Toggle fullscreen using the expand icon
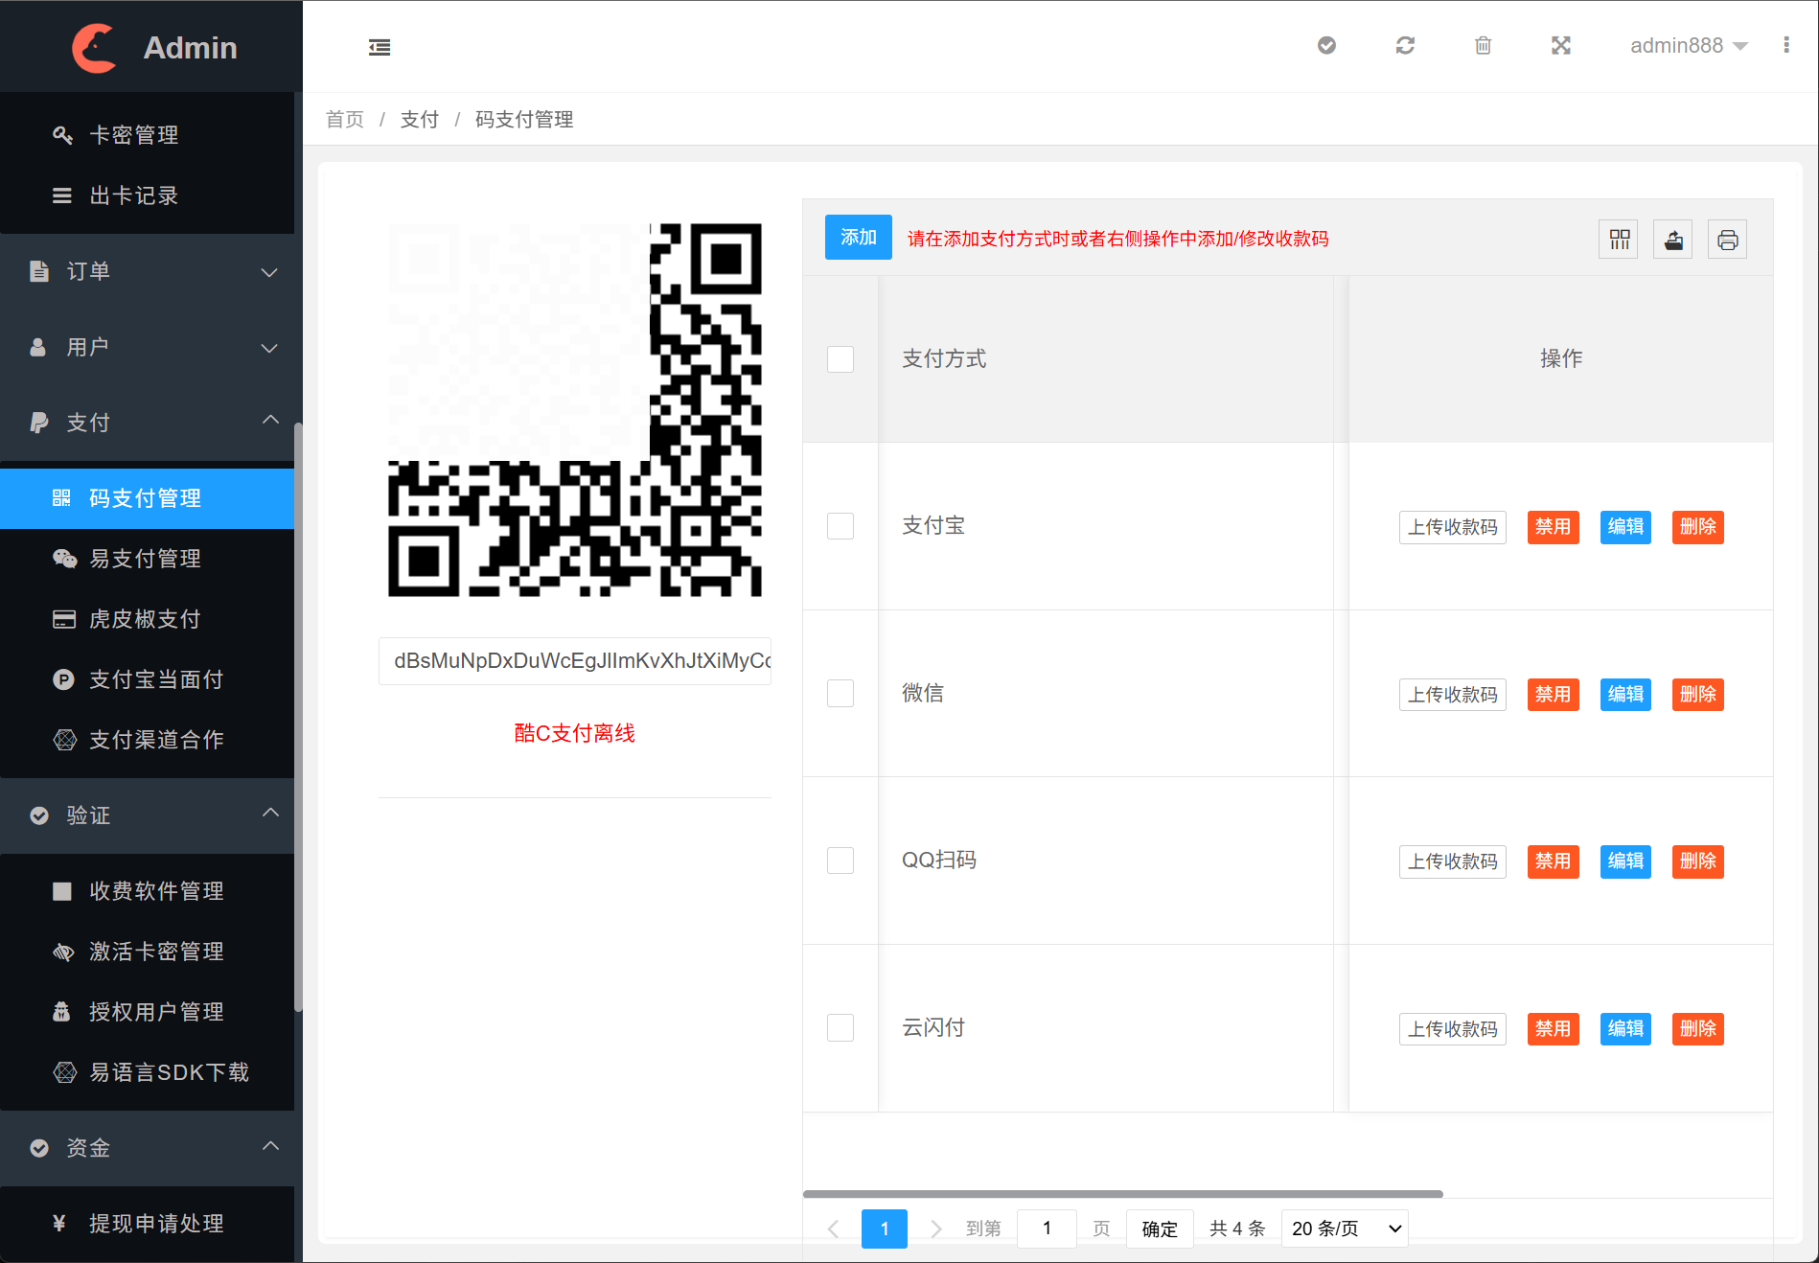This screenshot has width=1819, height=1263. tap(1561, 46)
